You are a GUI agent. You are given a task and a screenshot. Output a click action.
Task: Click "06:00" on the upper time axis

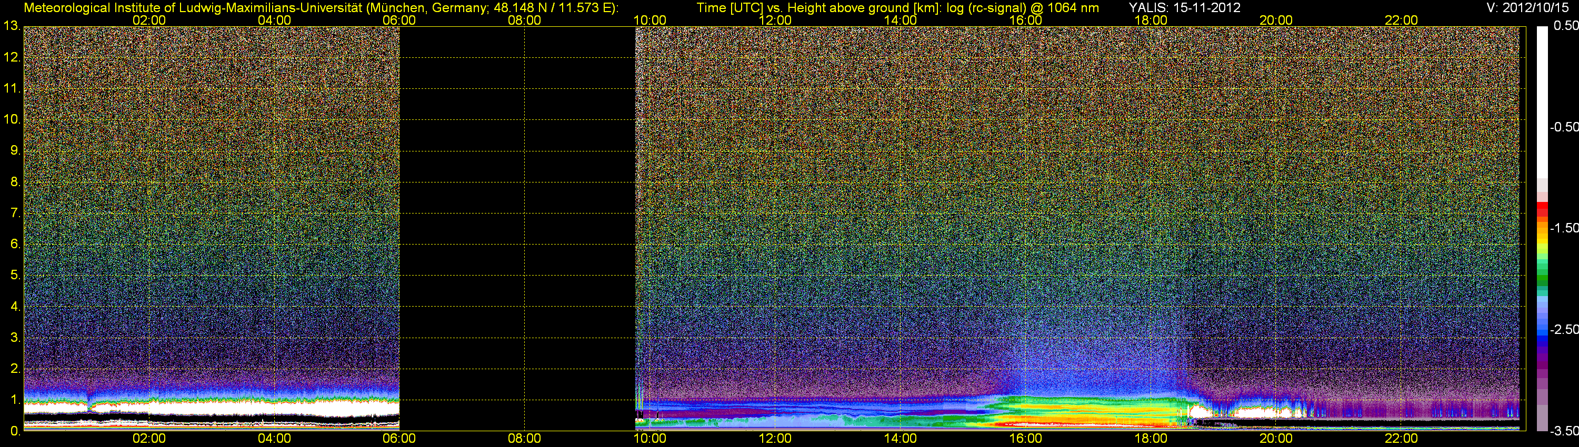(399, 20)
